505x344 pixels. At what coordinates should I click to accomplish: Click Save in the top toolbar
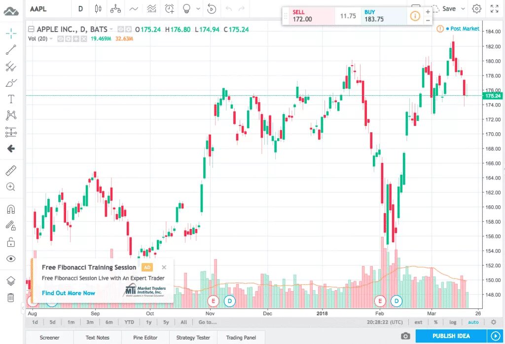(449, 9)
